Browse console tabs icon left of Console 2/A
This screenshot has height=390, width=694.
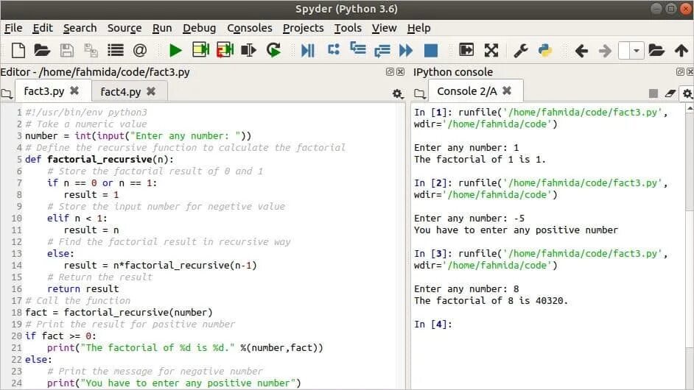(420, 93)
